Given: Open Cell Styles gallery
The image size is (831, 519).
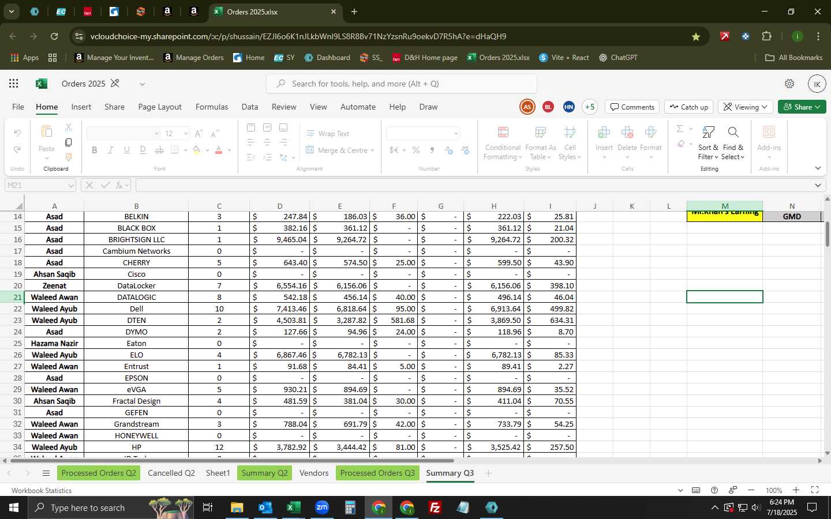Looking at the screenshot, I should 570,144.
